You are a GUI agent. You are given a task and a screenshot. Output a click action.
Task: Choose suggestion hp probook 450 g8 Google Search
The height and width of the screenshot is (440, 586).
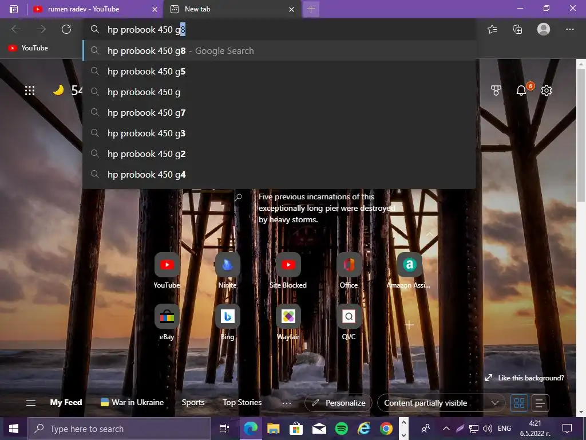click(279, 51)
